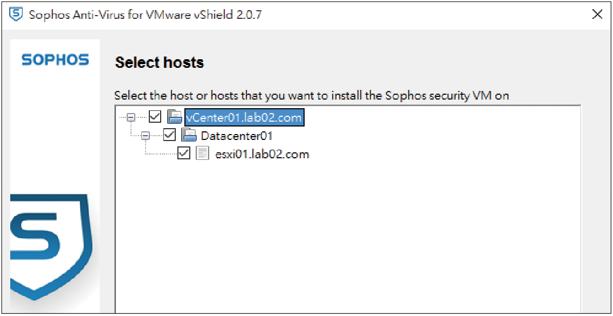Select the vCenter01.lab02.com tree label
Screen dimensions: 613x316
tap(244, 117)
